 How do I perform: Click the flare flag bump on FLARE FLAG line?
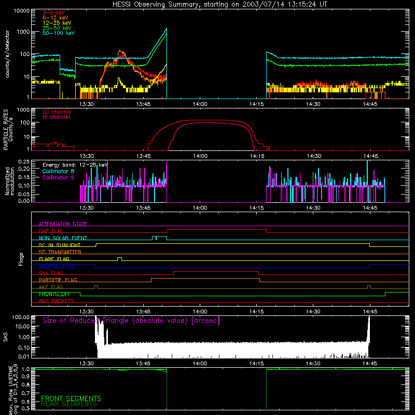120,258
